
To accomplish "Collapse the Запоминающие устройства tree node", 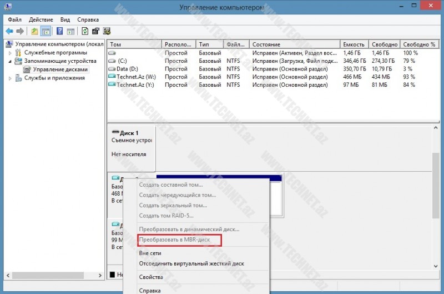I will pyautogui.click(x=9, y=61).
